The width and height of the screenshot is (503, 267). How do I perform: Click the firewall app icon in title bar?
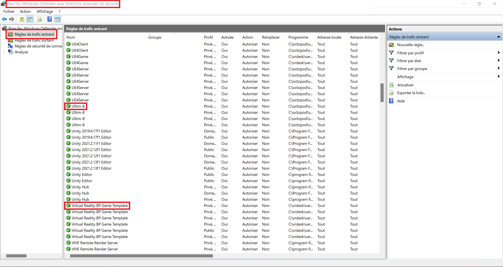pyautogui.click(x=3, y=4)
